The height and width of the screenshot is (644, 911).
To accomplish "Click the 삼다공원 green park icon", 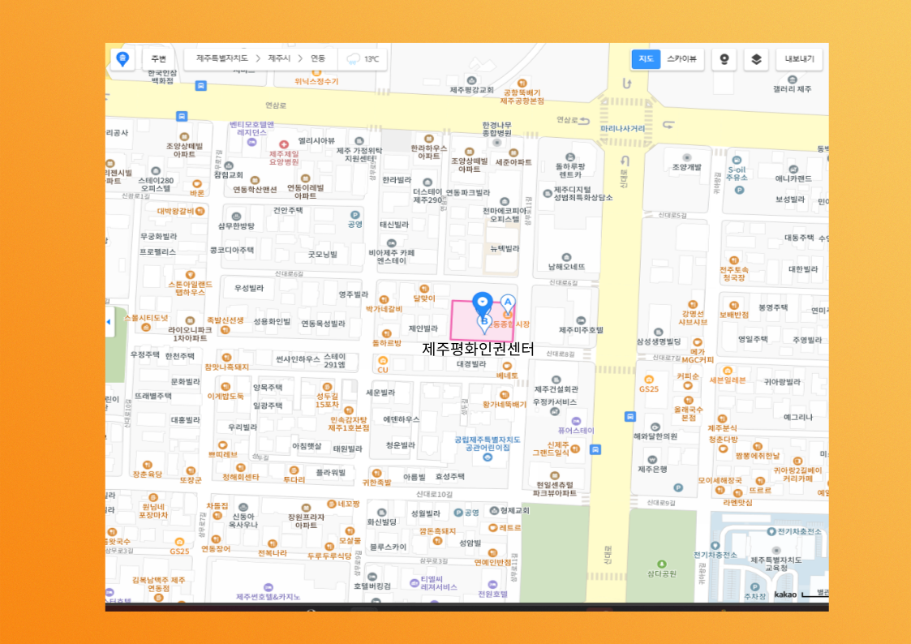I will pos(661,564).
